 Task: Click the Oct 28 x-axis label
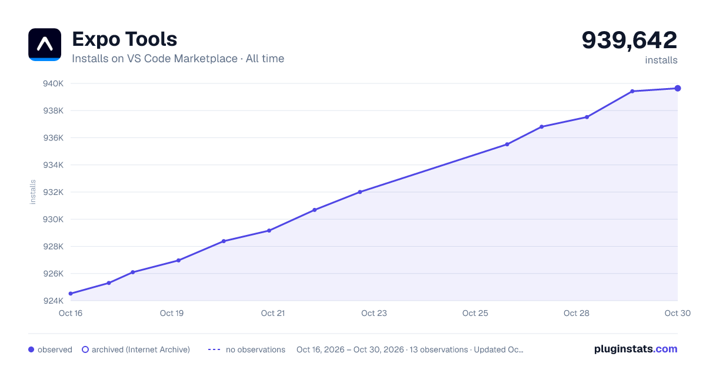coord(577,313)
